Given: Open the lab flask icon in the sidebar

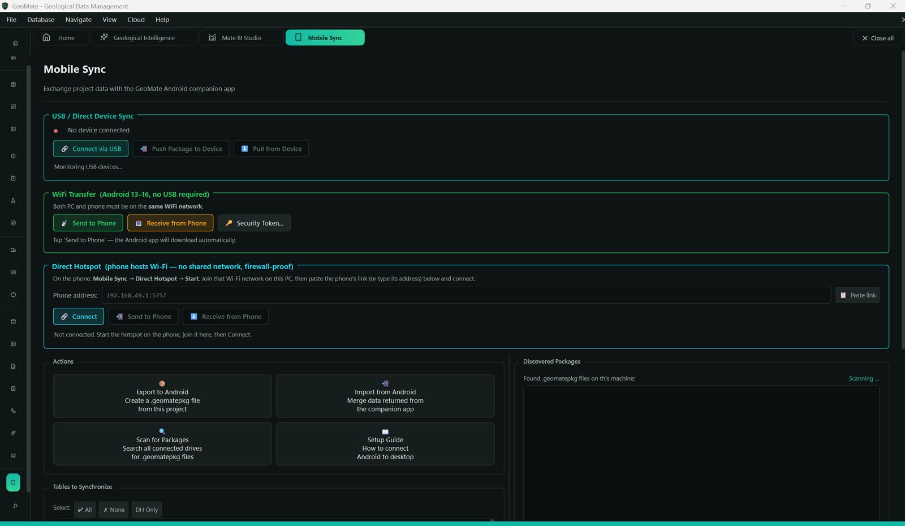Looking at the screenshot, I should tap(13, 200).
